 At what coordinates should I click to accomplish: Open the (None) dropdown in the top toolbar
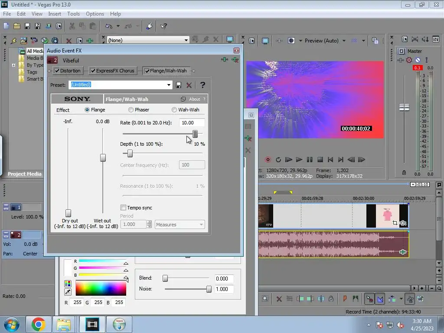[x=186, y=40]
